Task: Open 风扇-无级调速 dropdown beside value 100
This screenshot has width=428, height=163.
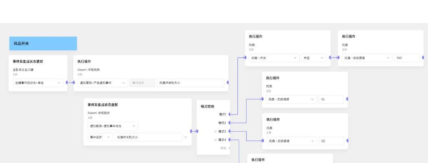Action: point(367,58)
